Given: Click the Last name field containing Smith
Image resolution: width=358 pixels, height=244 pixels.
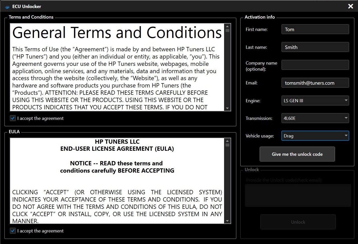Looking at the screenshot, I should click(x=315, y=47).
